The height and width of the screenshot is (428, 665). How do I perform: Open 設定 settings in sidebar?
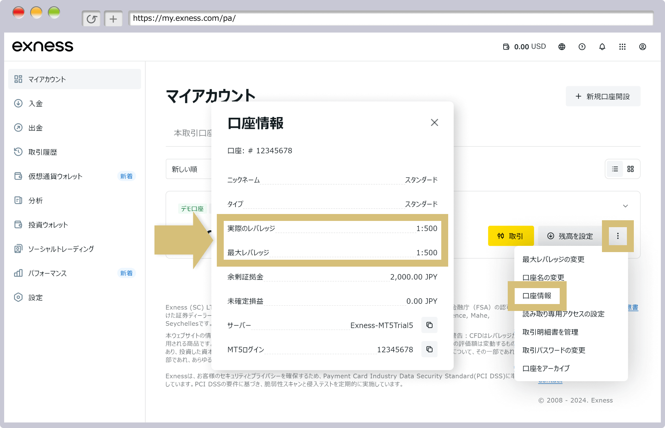[x=74, y=297]
